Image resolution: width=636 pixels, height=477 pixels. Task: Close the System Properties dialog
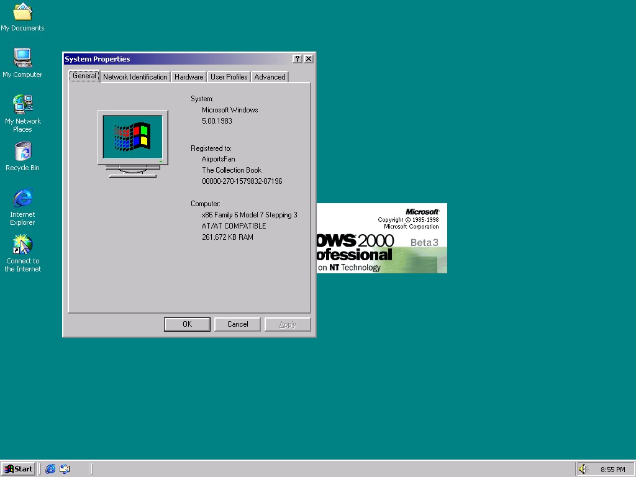coord(309,59)
